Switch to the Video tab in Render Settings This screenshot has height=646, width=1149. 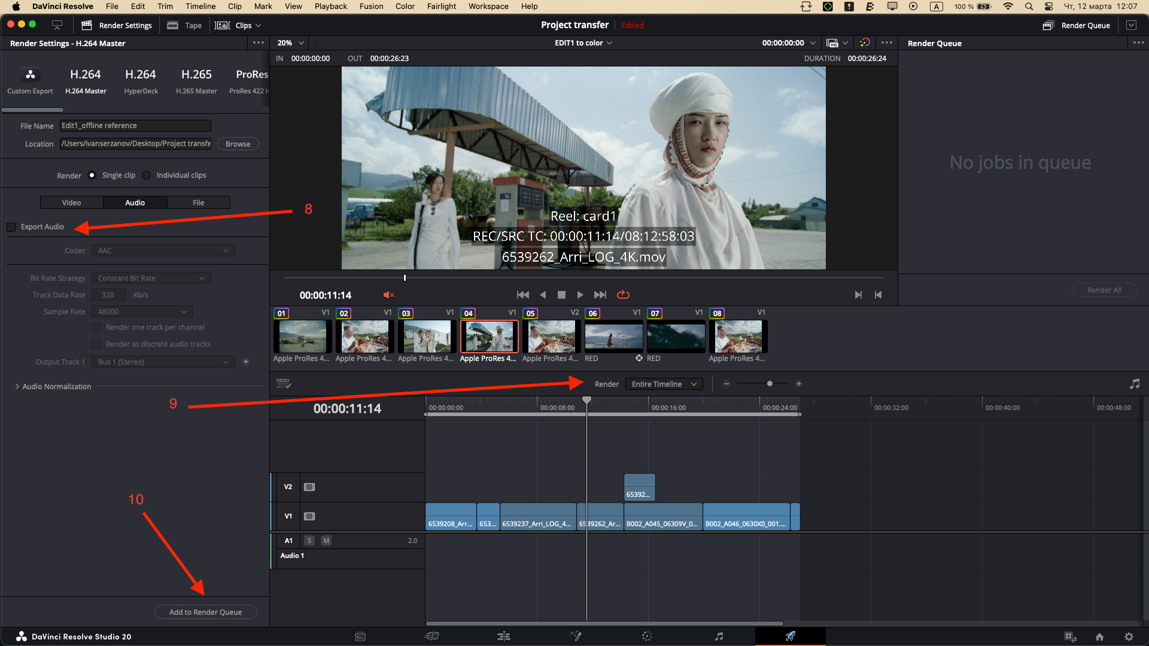pos(71,202)
